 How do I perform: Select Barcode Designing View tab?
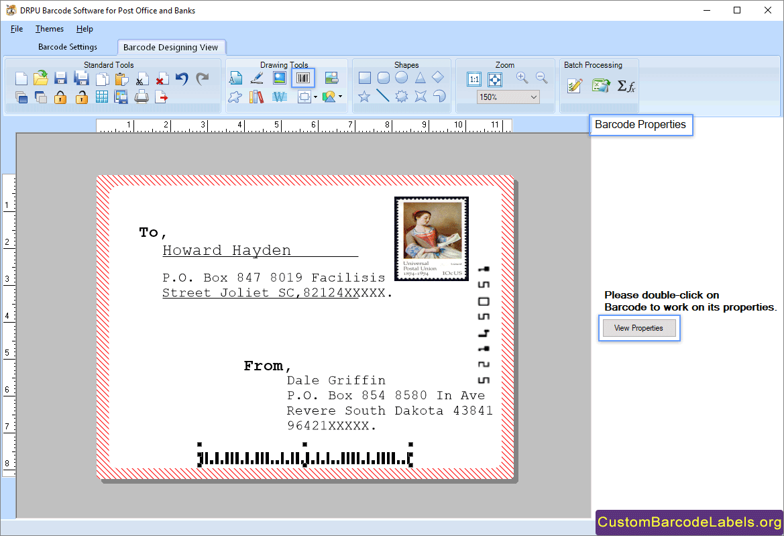[x=170, y=47]
